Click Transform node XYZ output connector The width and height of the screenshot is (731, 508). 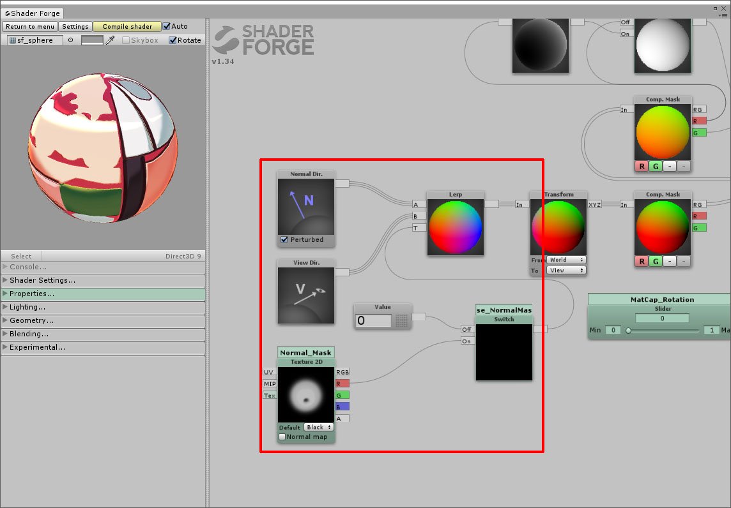594,204
